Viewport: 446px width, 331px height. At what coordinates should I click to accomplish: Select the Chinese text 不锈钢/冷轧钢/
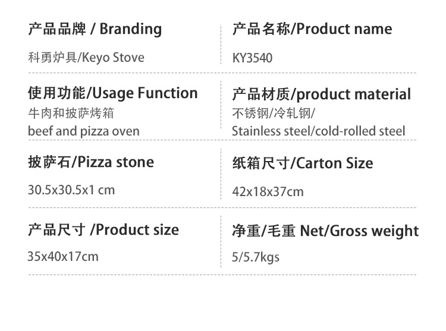click(274, 113)
